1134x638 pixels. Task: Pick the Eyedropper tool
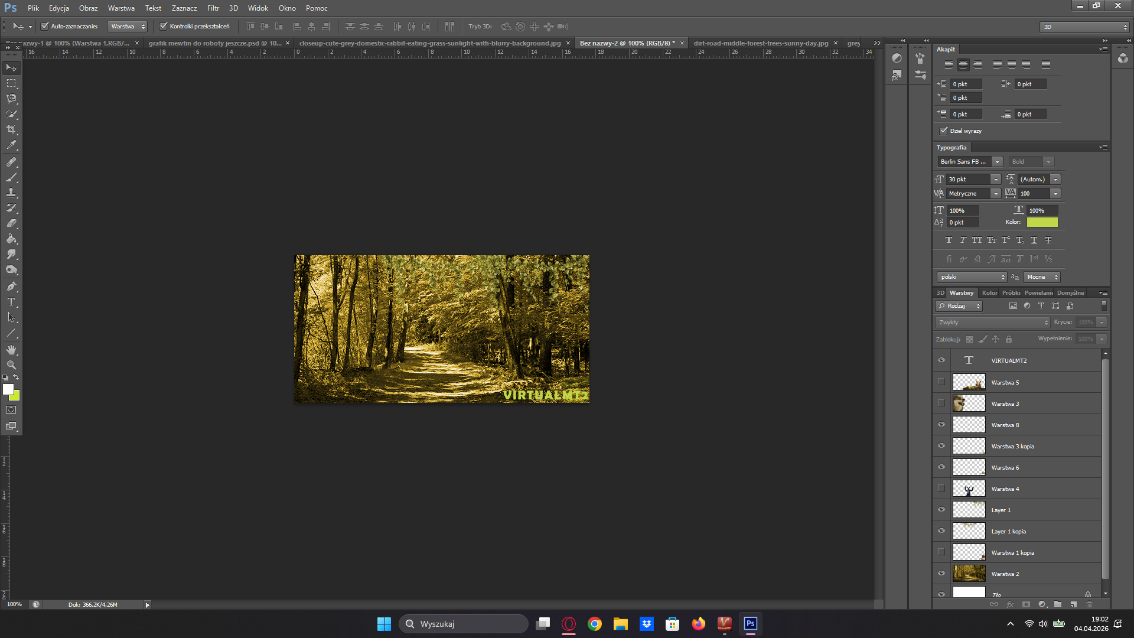11,145
